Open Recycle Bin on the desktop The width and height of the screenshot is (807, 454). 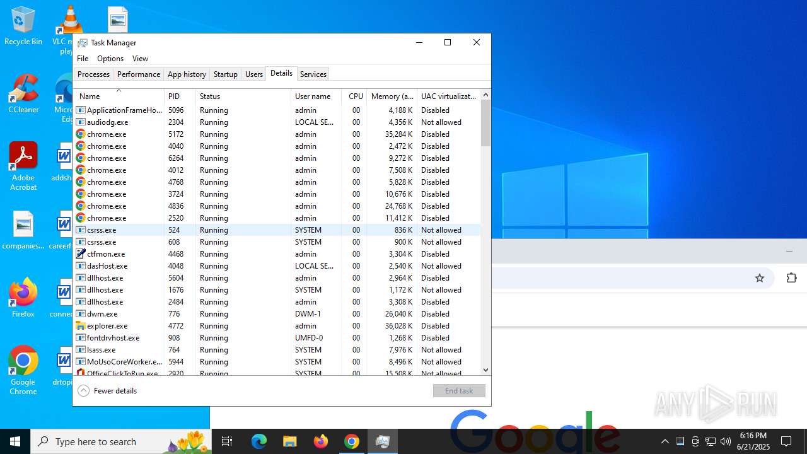(23, 26)
